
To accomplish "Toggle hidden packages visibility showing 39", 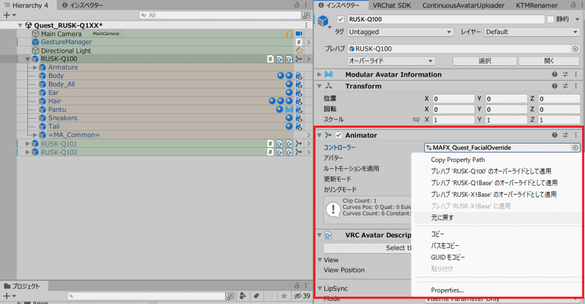I will click(x=302, y=296).
